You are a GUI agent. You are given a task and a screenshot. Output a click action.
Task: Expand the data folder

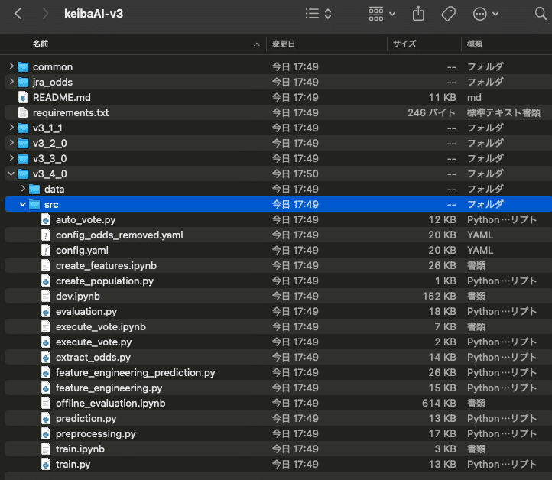click(x=23, y=189)
